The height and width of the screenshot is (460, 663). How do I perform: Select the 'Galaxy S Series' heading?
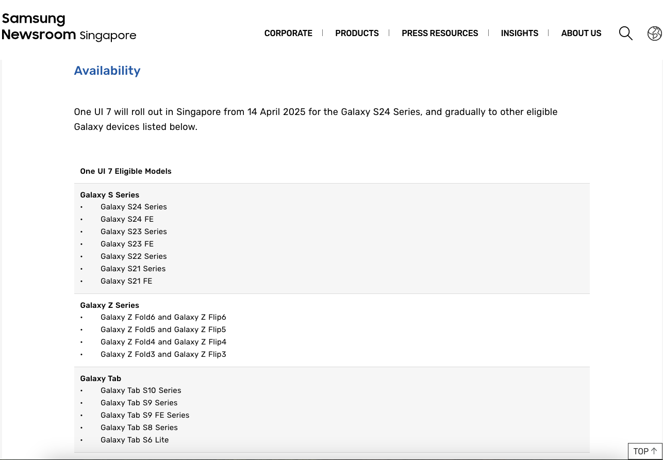(x=110, y=195)
